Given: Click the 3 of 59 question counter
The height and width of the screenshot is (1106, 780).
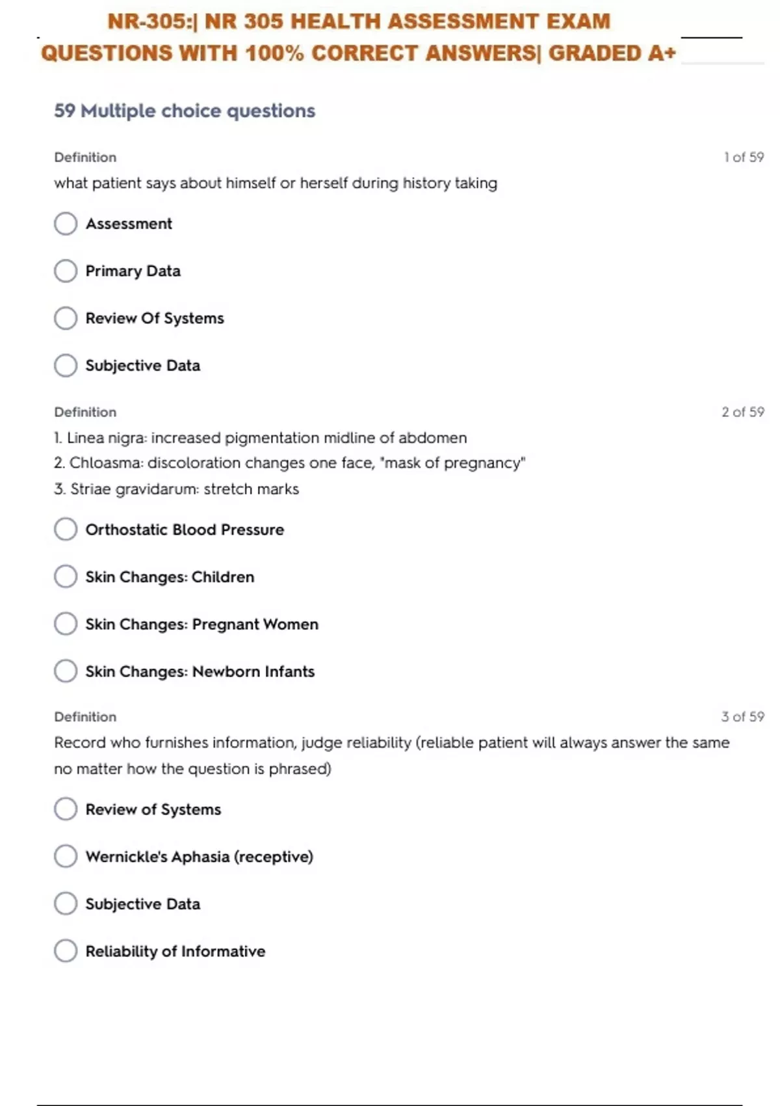Looking at the screenshot, I should tap(743, 717).
